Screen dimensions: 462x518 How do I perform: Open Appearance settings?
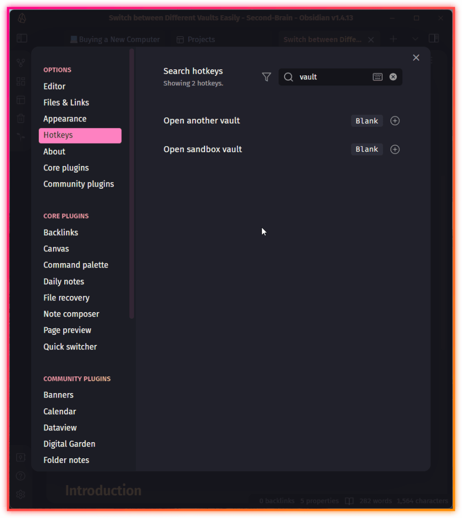pyautogui.click(x=65, y=119)
